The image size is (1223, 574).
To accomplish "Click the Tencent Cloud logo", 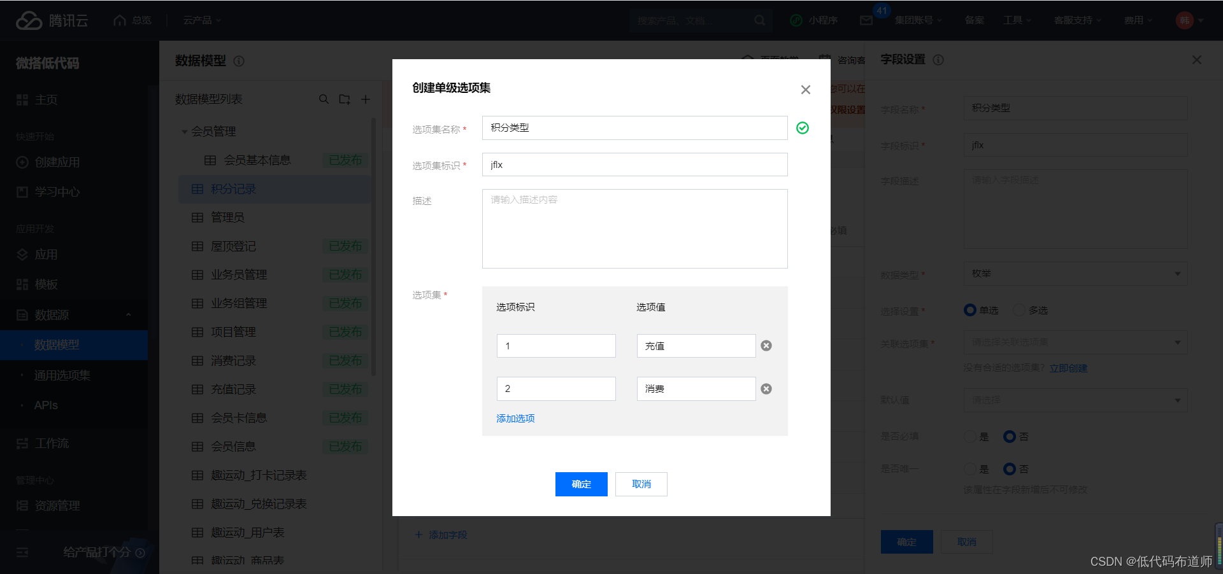I will (52, 20).
